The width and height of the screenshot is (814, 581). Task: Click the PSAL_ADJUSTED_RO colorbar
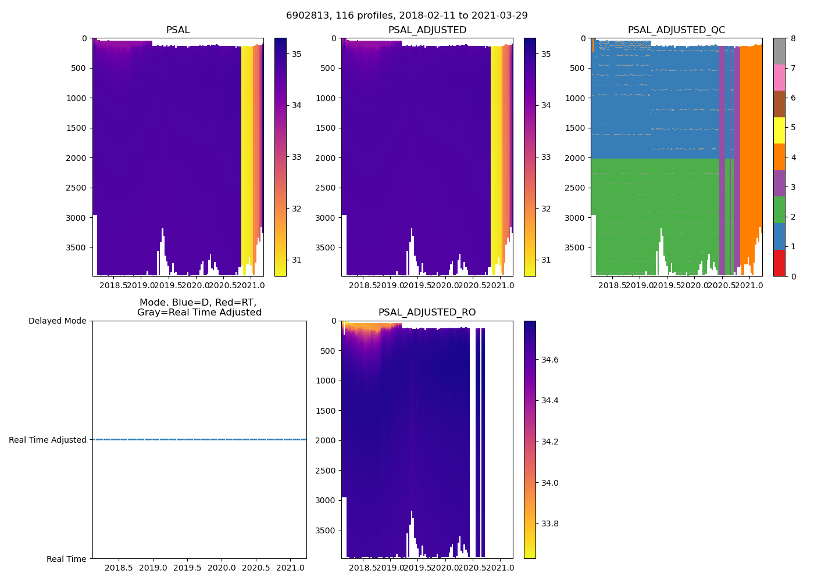pos(530,439)
